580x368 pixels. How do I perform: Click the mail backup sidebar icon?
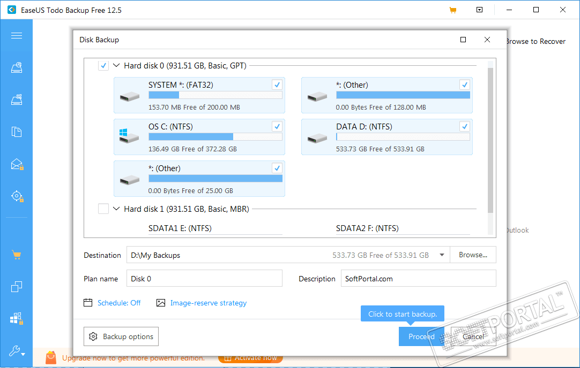coord(17,164)
